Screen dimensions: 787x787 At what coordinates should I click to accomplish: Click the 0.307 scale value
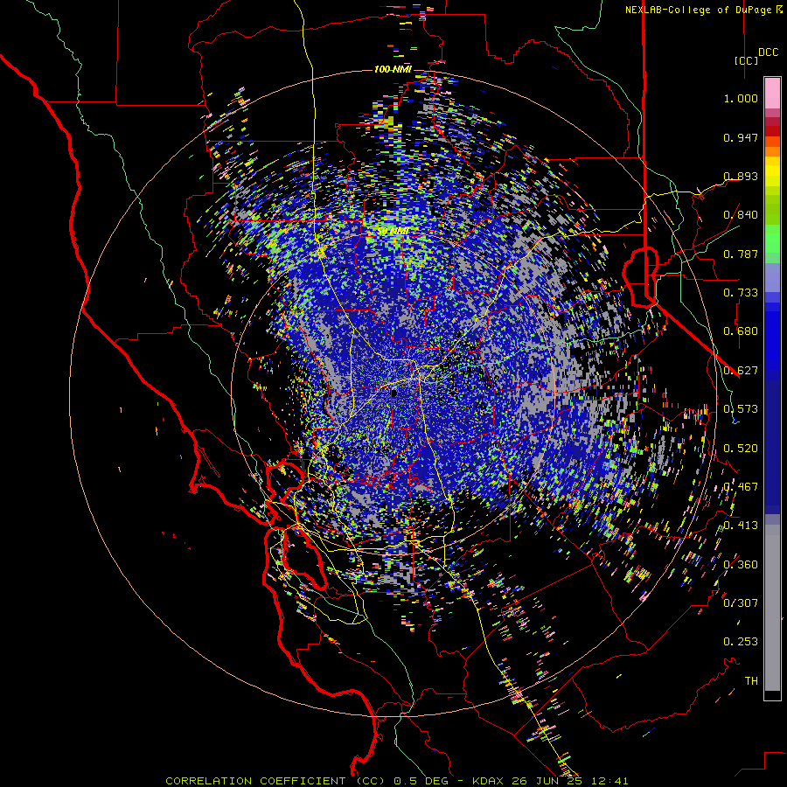pyautogui.click(x=741, y=603)
